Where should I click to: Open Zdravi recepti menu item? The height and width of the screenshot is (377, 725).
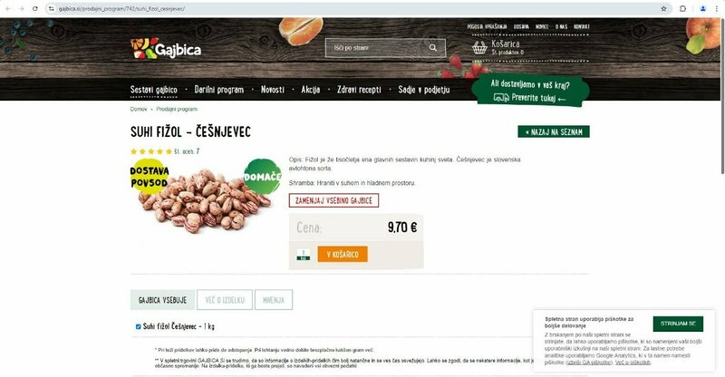tap(359, 90)
